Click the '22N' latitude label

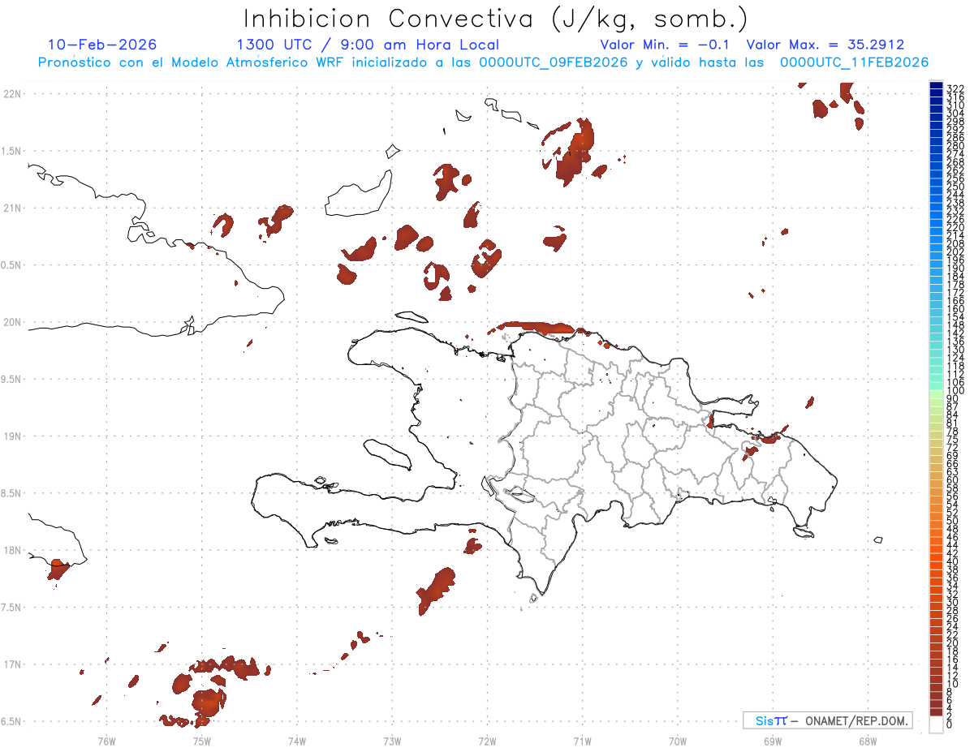point(12,94)
